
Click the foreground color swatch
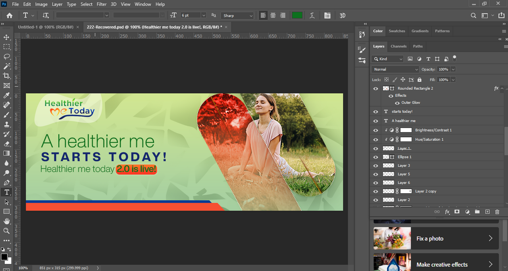tap(4, 257)
